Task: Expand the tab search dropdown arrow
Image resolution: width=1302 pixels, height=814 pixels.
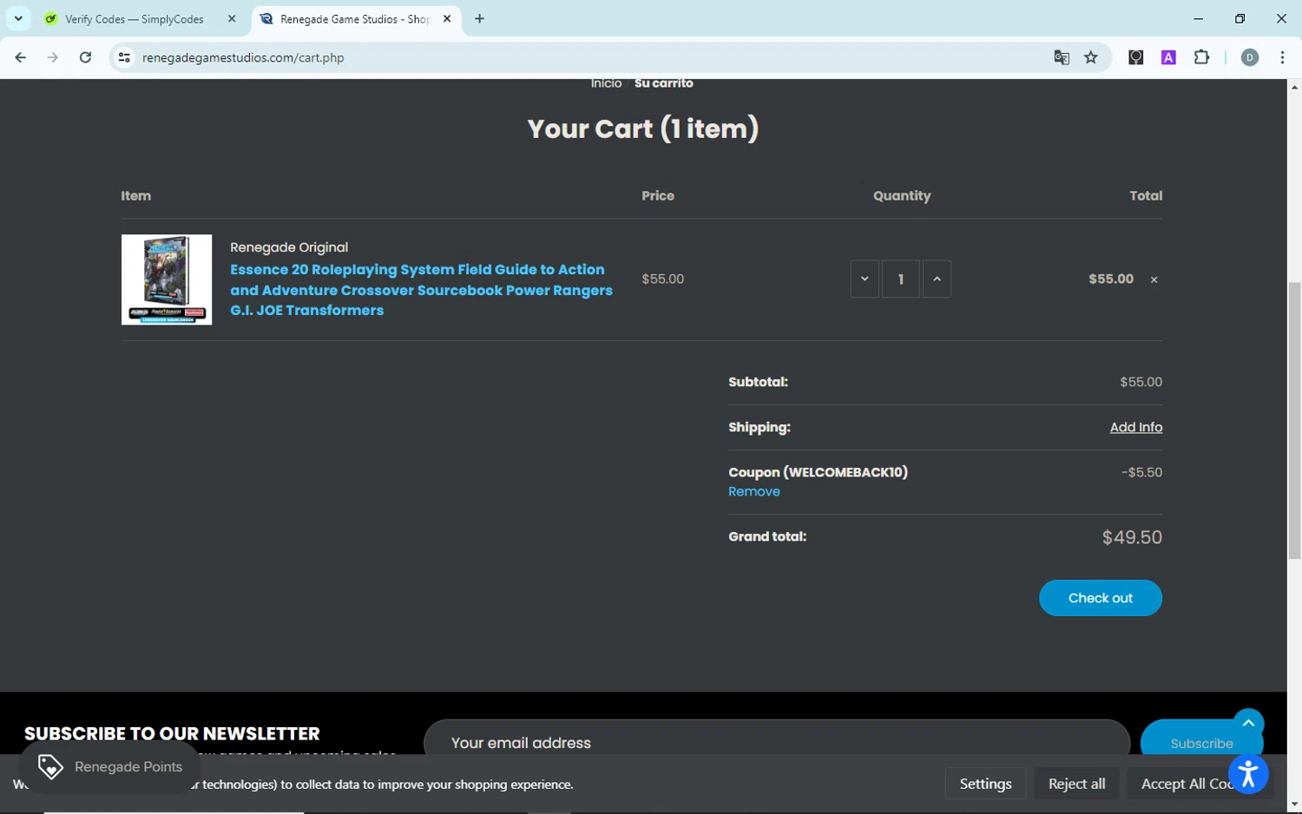Action: [18, 18]
